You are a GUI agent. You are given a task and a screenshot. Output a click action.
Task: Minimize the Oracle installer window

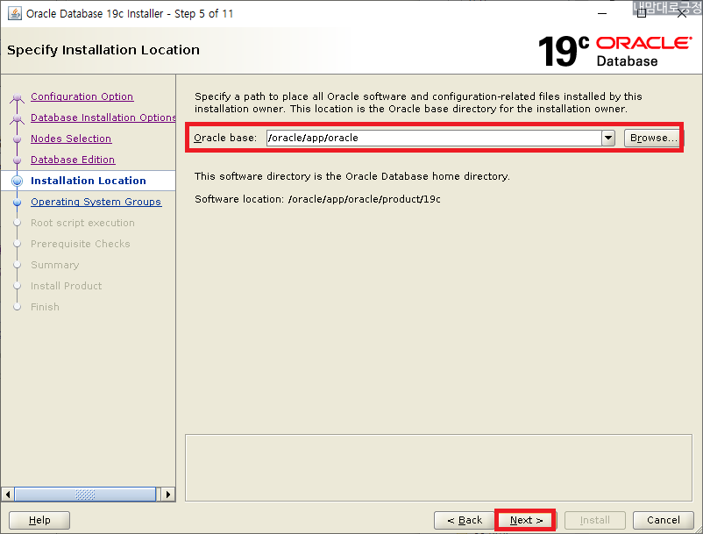click(x=602, y=13)
